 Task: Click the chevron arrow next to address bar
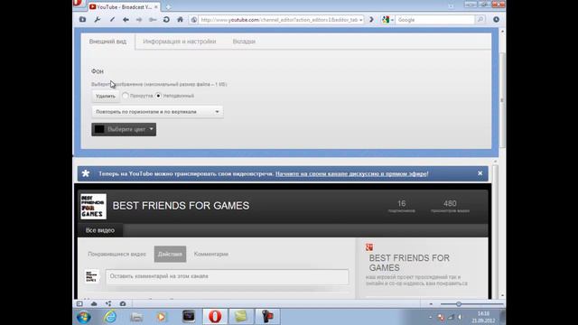tap(371, 20)
